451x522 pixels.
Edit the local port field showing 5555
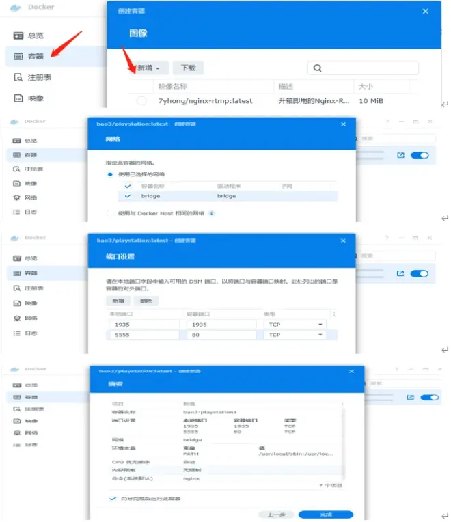pyautogui.click(x=144, y=335)
